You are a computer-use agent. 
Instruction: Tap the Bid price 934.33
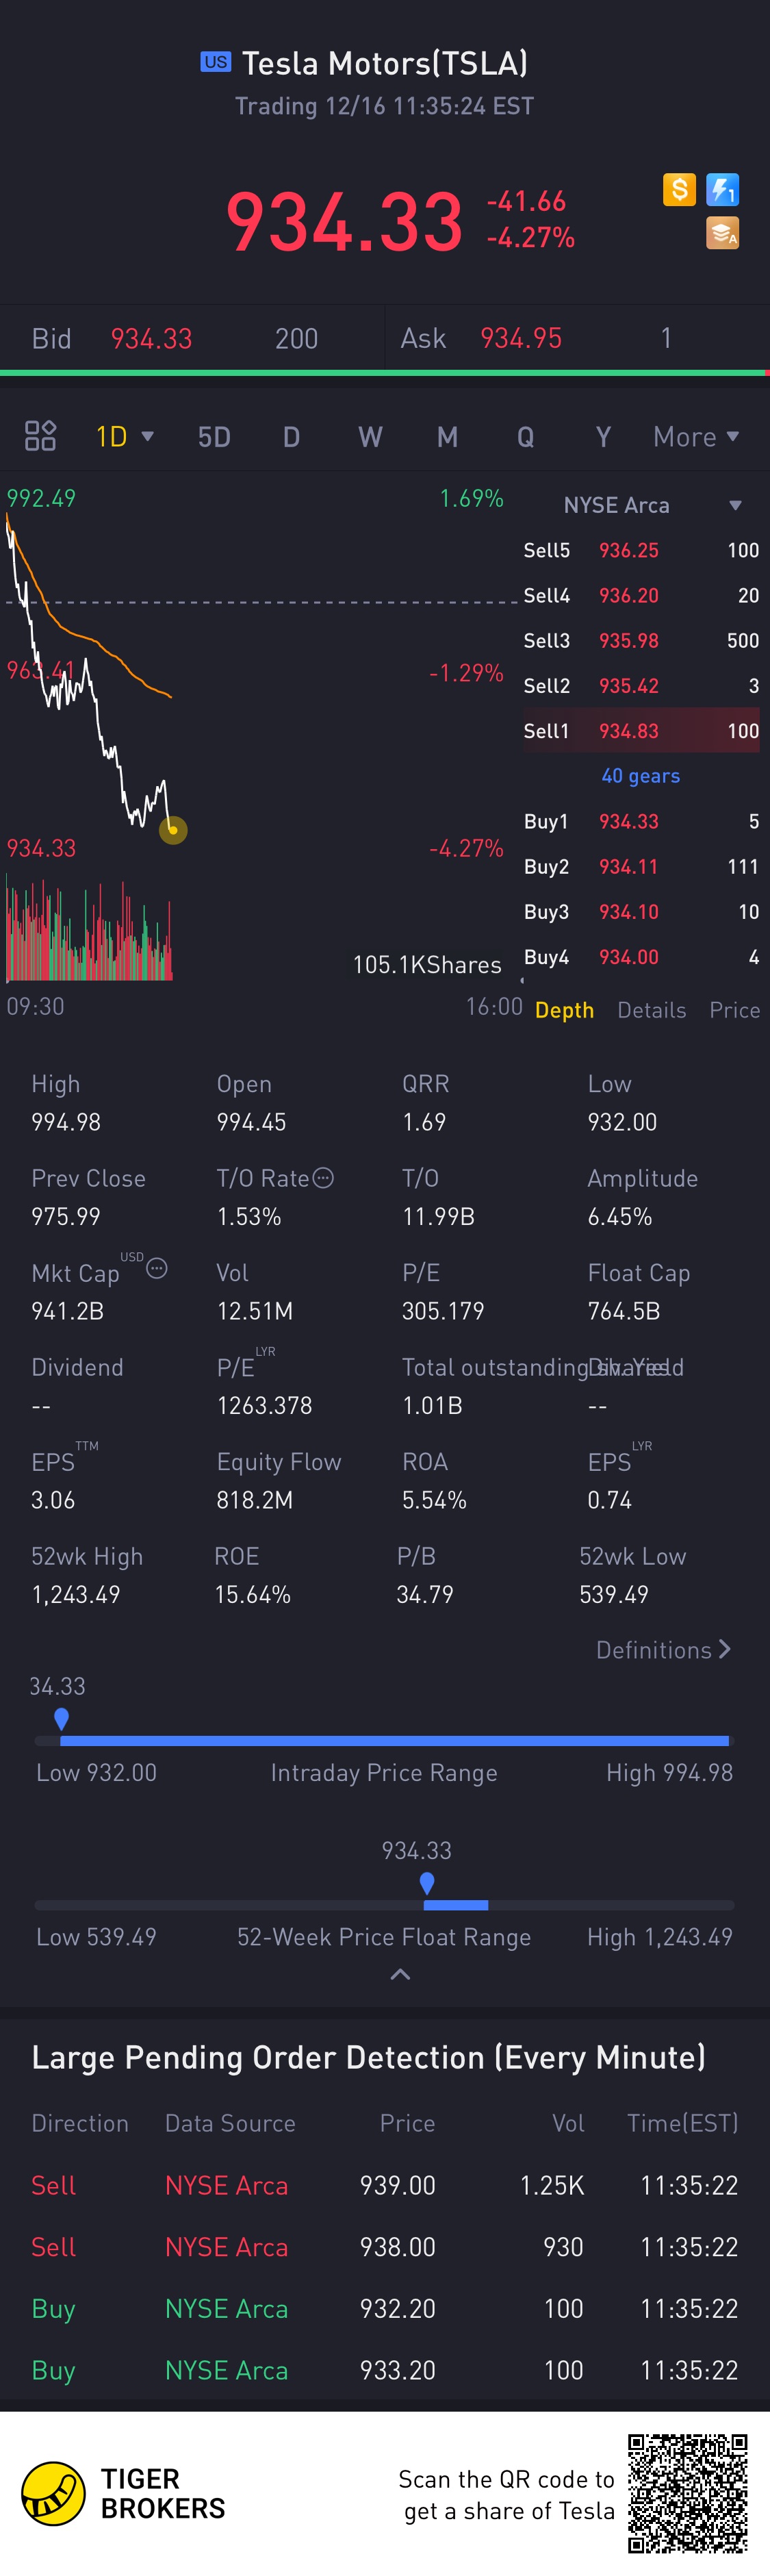[151, 339]
